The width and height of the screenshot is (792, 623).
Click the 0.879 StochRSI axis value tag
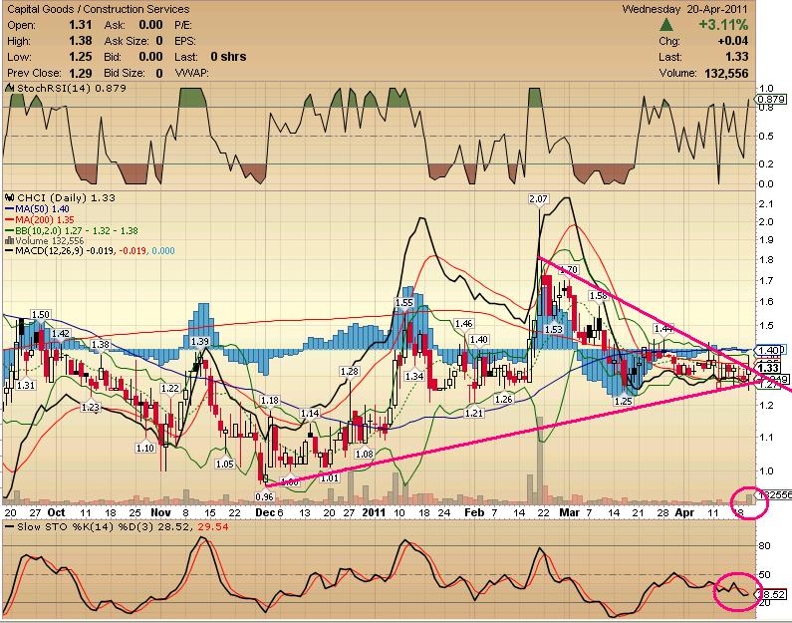point(771,100)
